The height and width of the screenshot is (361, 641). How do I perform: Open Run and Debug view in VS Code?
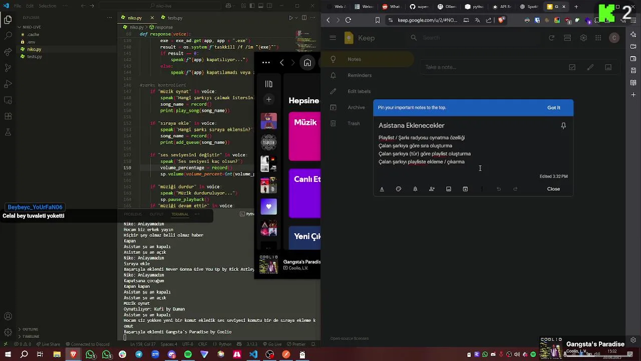[x=8, y=84]
